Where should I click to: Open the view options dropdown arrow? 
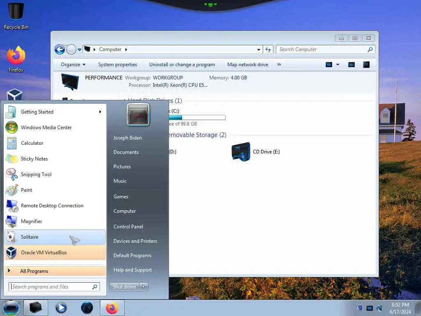(x=338, y=65)
